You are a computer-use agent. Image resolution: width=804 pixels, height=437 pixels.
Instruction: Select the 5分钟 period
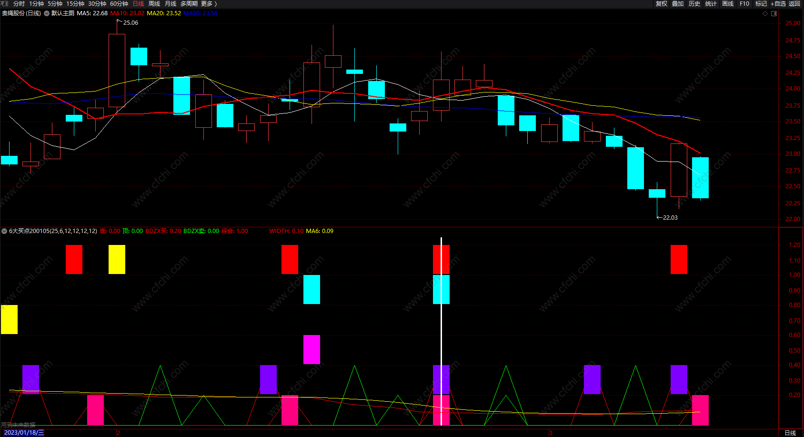tap(55, 4)
